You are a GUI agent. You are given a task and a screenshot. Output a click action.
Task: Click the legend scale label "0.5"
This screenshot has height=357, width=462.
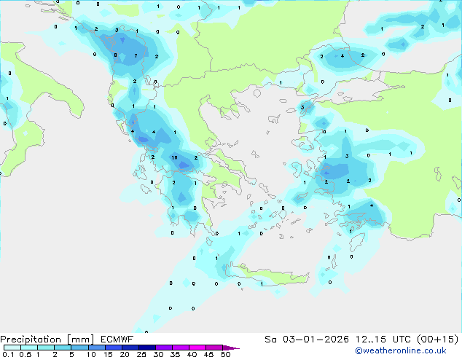point(26,354)
